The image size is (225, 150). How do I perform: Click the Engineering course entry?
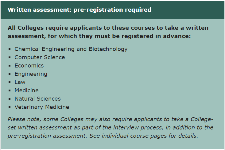pos(31,74)
